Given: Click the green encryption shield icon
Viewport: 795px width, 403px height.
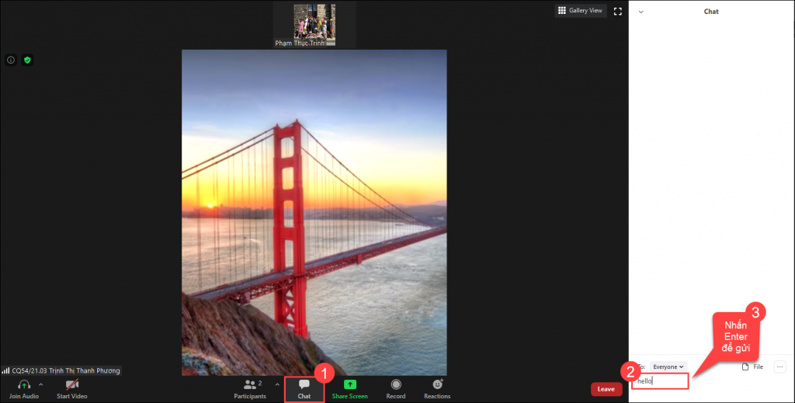Looking at the screenshot, I should tap(27, 60).
